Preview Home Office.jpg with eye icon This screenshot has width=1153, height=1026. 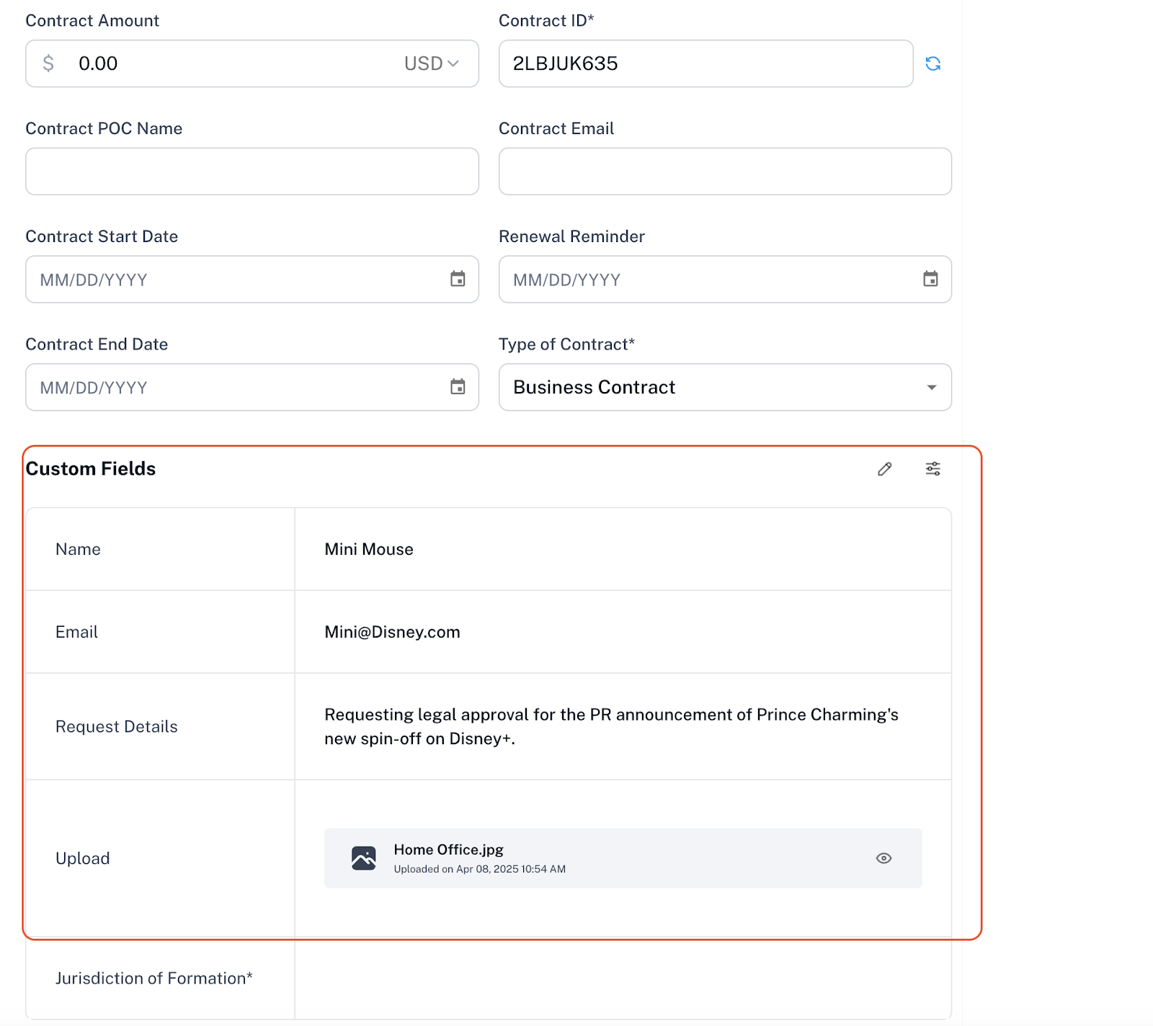click(884, 858)
